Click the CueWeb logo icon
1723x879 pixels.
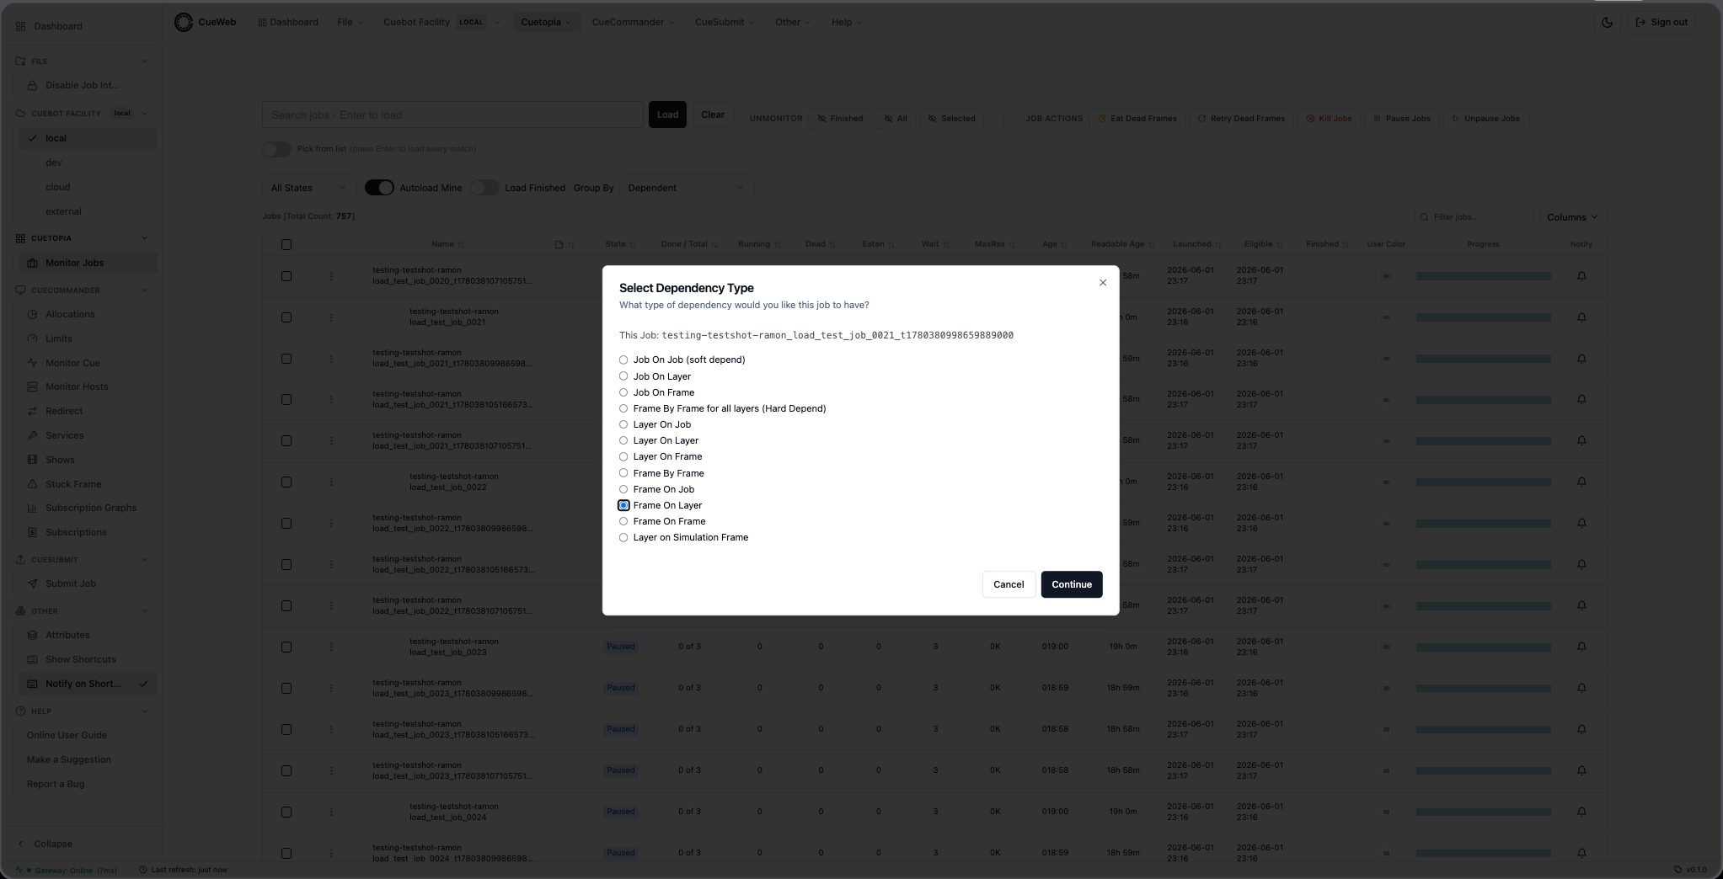[x=183, y=22]
